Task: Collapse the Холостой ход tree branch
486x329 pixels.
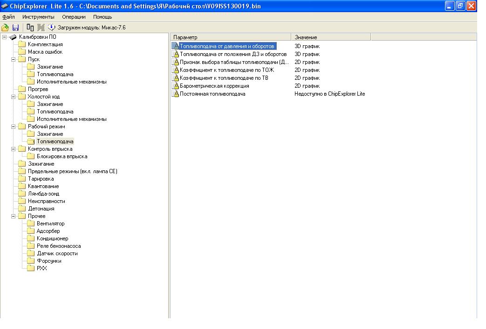Action: tap(13, 97)
